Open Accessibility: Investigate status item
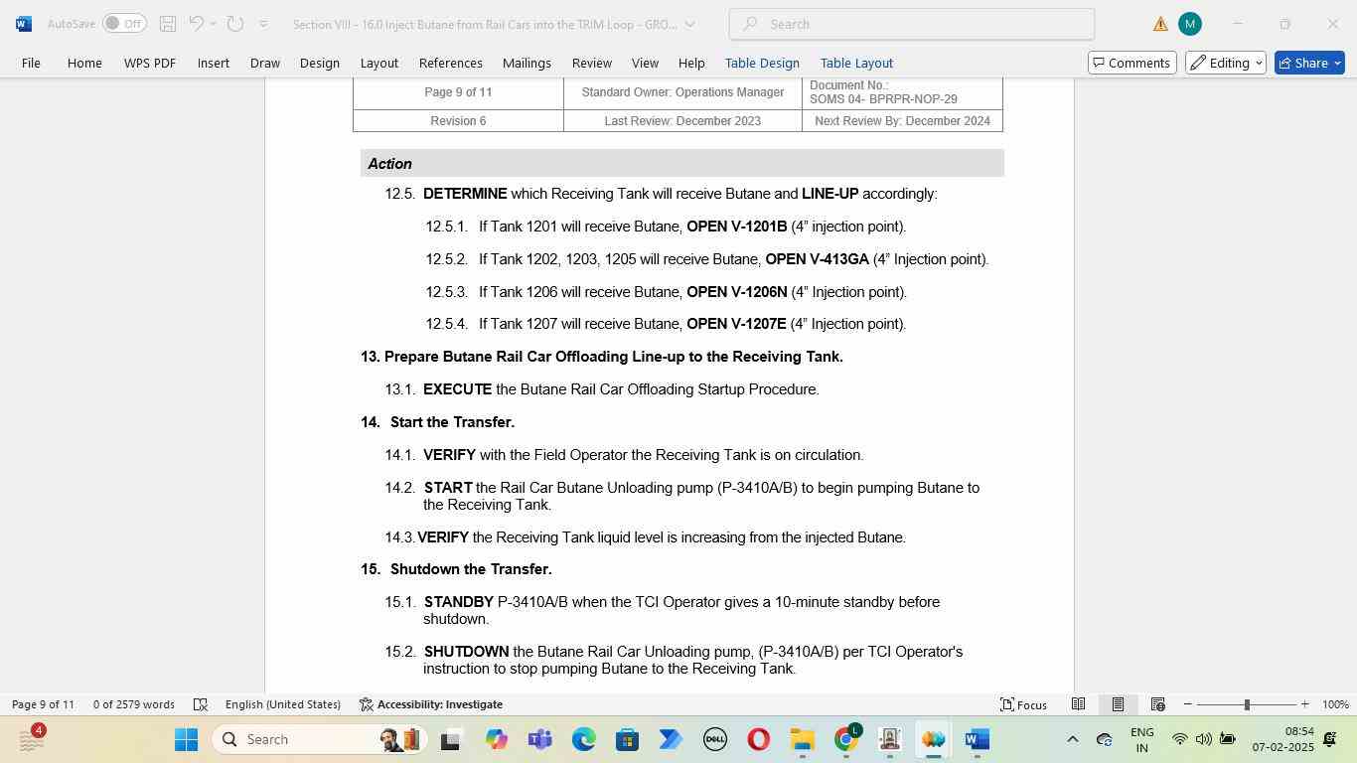The height and width of the screenshot is (763, 1357). tap(431, 704)
